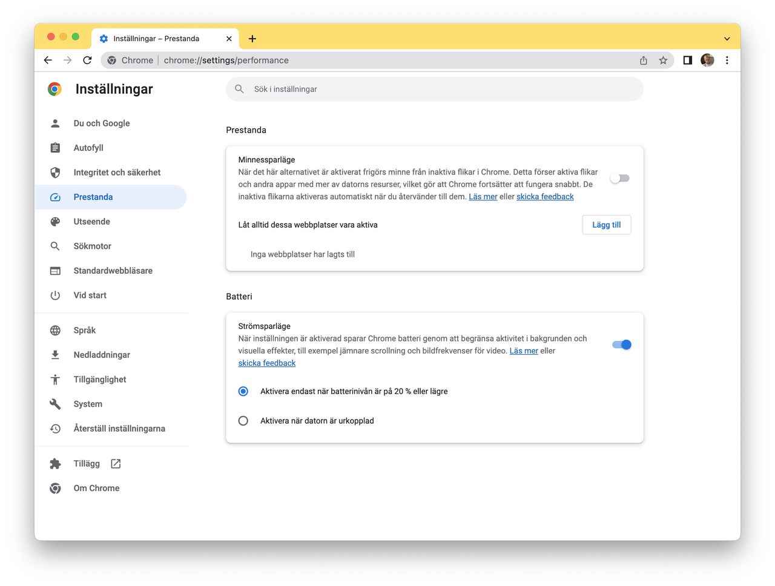Image resolution: width=775 pixels, height=586 pixels.
Task: Open Om Chrome page
Action: (x=96, y=488)
